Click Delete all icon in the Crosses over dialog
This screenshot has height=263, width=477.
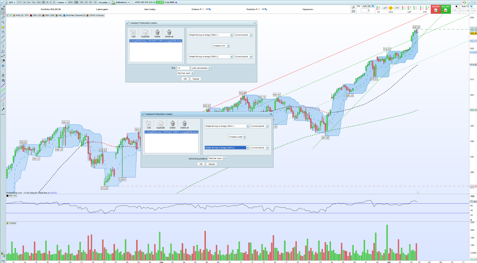coord(169,33)
